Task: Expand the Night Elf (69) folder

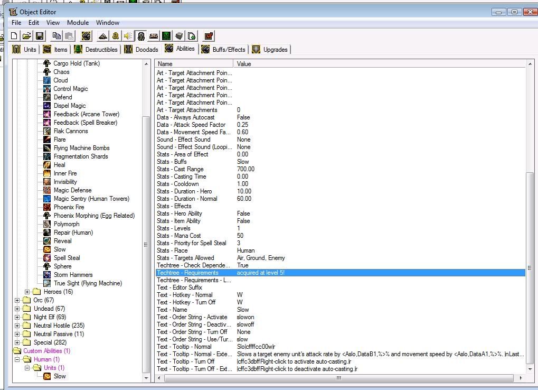Action: (17, 317)
